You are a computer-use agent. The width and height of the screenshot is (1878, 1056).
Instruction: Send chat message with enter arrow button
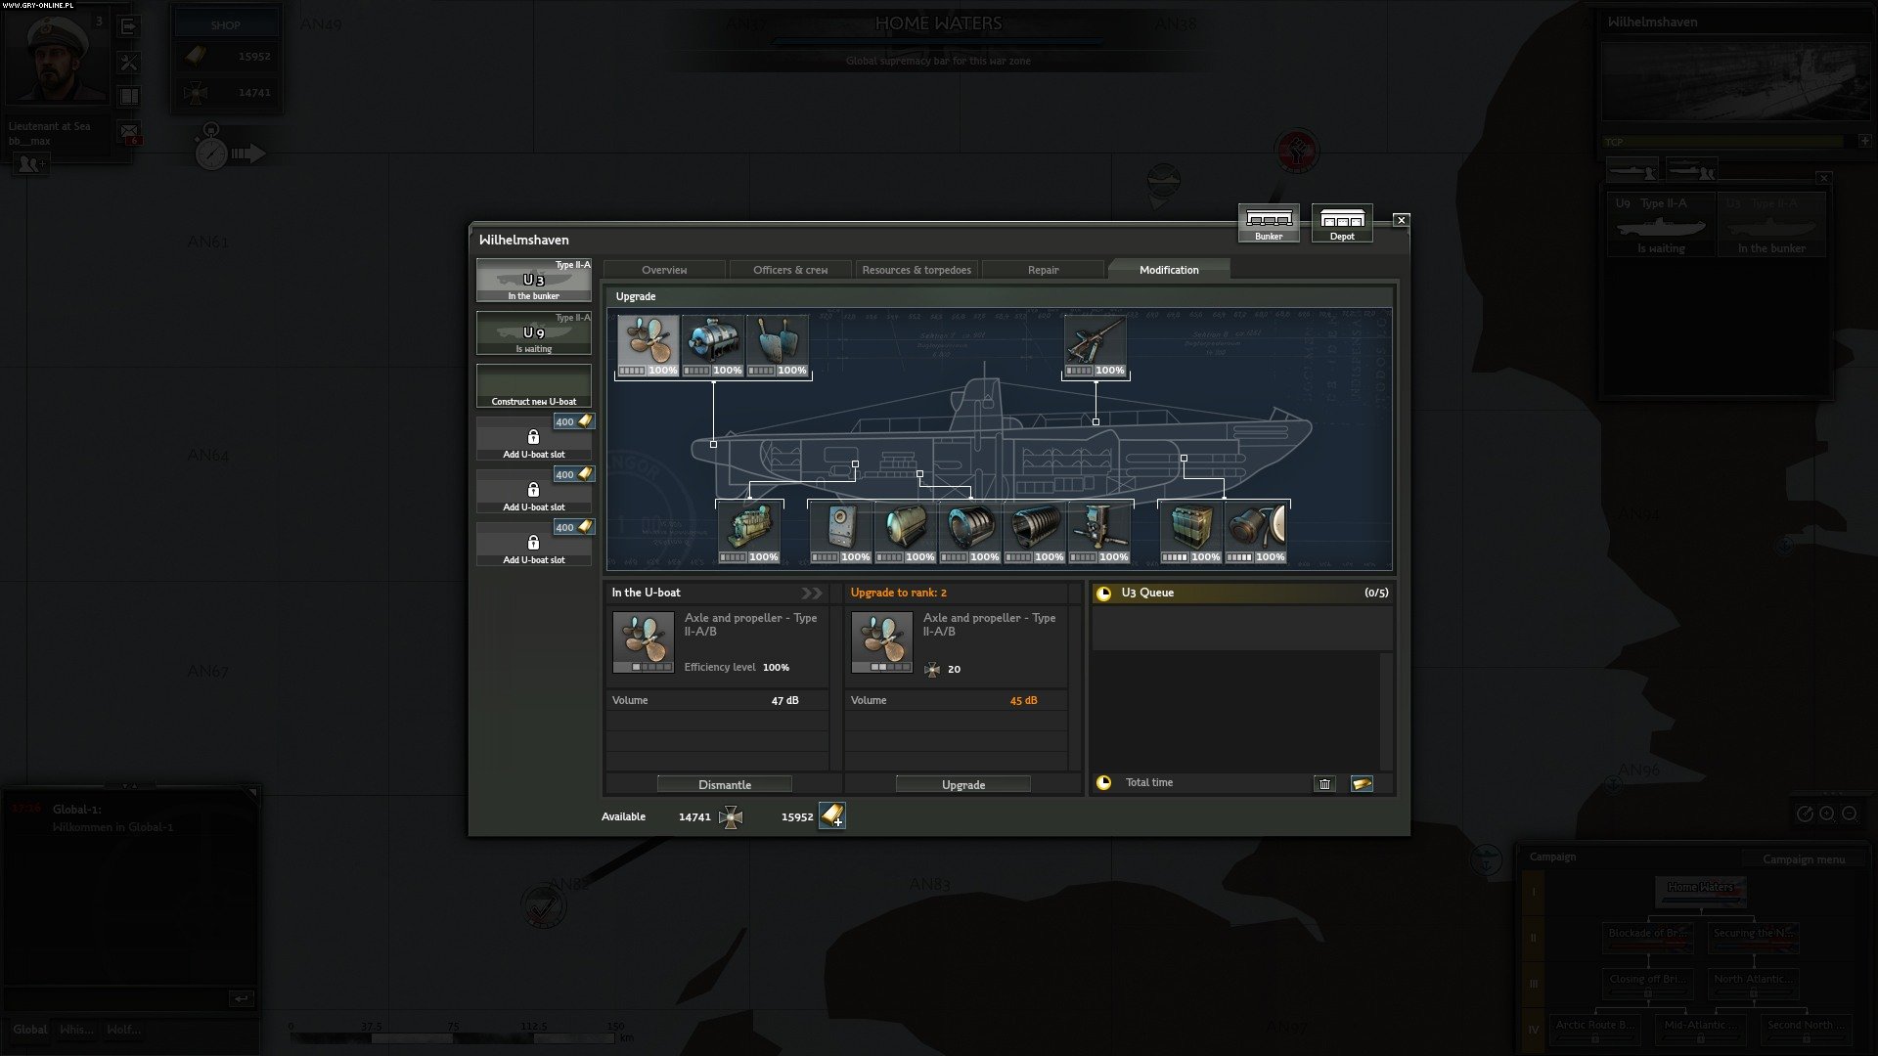tap(242, 998)
